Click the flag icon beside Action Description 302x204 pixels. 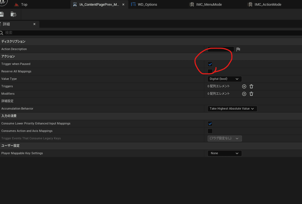(238, 49)
